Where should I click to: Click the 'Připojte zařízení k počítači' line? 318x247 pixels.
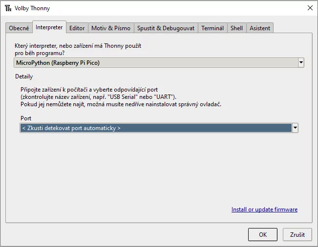[x=89, y=90]
